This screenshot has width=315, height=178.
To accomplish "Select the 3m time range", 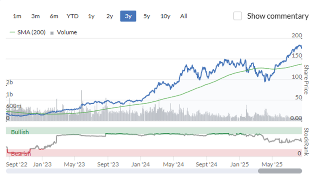I will (x=36, y=16).
